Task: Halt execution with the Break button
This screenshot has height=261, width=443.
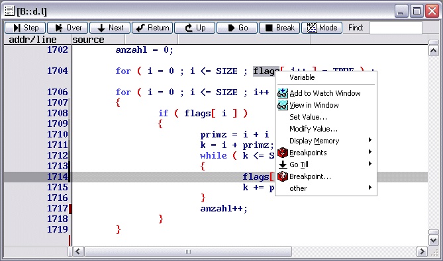Action: 279,28
